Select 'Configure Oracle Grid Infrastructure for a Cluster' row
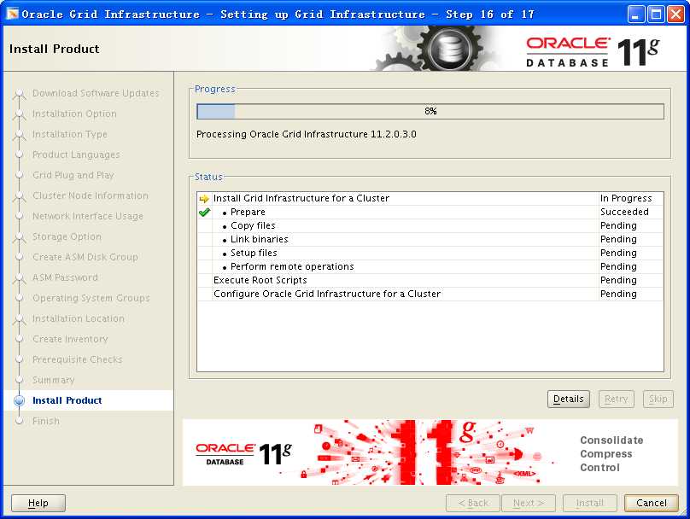 click(430, 294)
